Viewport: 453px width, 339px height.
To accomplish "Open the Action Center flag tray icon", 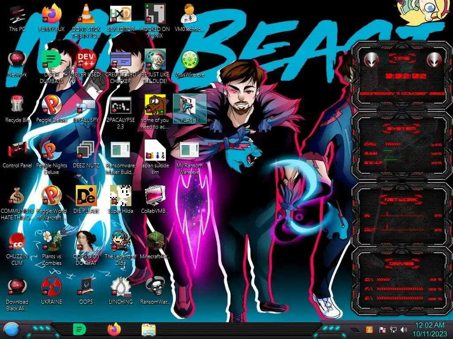I will pyautogui.click(x=382, y=329).
